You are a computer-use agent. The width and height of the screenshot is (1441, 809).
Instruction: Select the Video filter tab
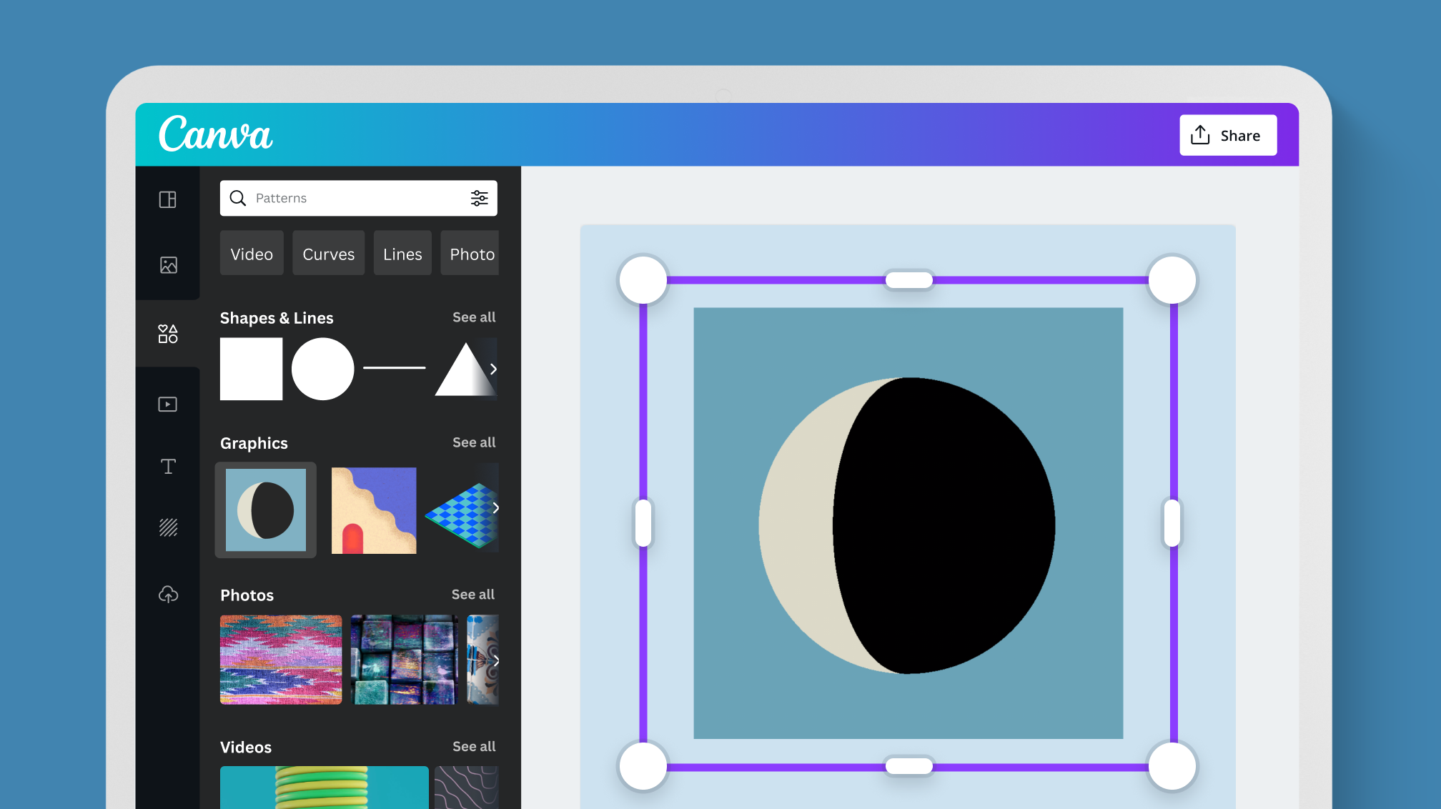[252, 254]
